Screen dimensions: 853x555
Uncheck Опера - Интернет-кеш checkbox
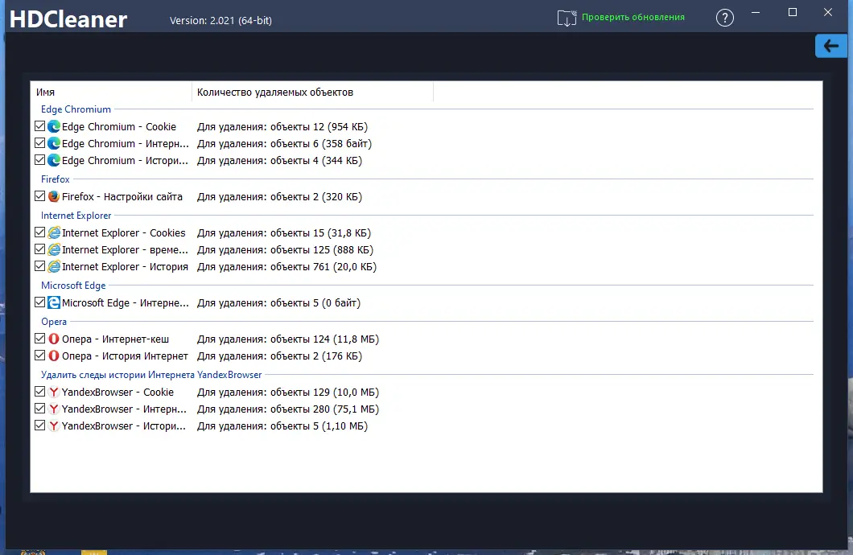pyautogui.click(x=39, y=338)
